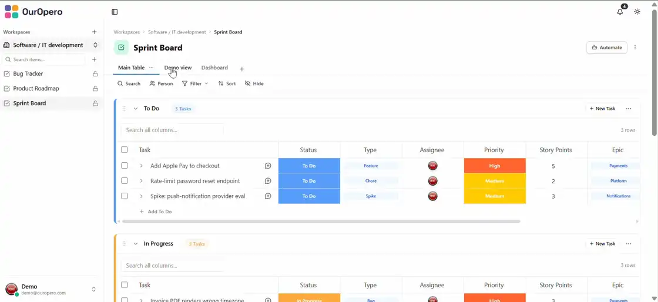Click the Demo user avatar
The height and width of the screenshot is (302, 658).
point(11,289)
